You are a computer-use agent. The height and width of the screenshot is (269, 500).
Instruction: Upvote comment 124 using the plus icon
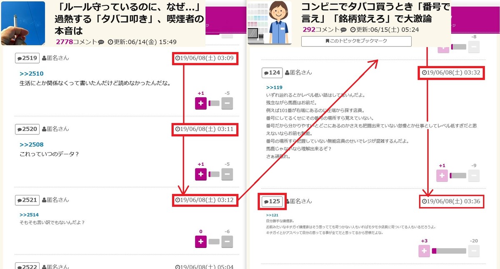pyautogui.click(x=442, y=175)
